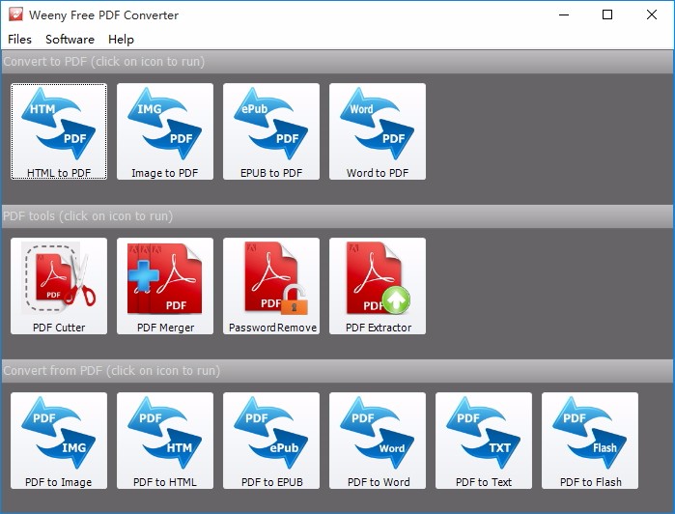Image resolution: width=675 pixels, height=514 pixels.
Task: Maximize the Weeny Free PDF Converter window
Action: click(x=607, y=14)
